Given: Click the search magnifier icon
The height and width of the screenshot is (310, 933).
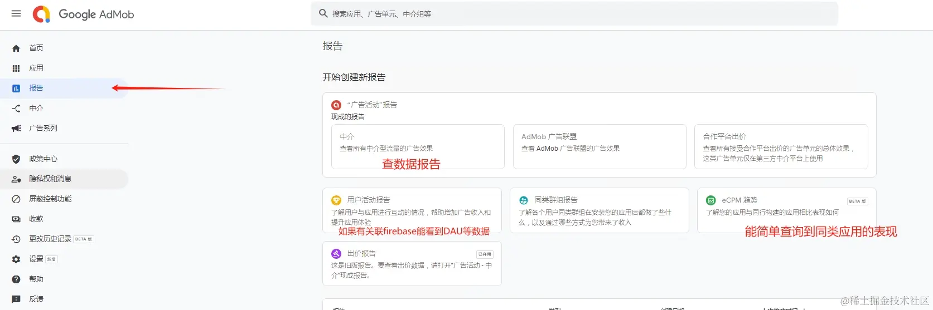Looking at the screenshot, I should click(323, 13).
